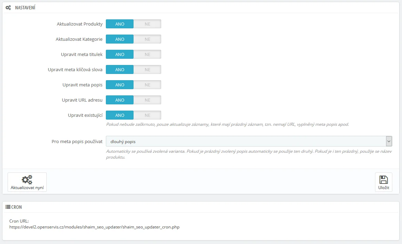Choose ANO for Upravit meta popis
The height and width of the screenshot is (244, 402).
click(x=120, y=85)
